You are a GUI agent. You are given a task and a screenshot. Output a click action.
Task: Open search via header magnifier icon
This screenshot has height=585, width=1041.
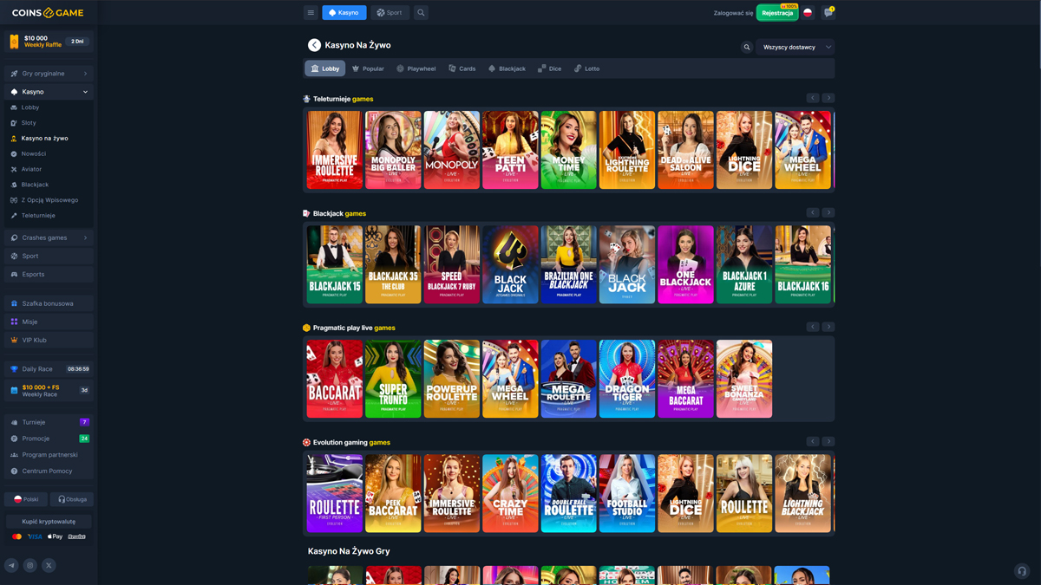[421, 13]
